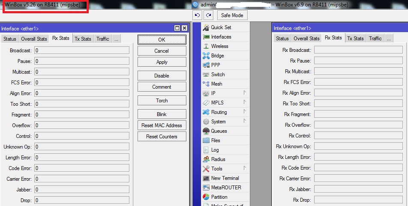This screenshot has width=408, height=206.
Task: Click the Broadcast field in v5.26 window
Action: 82,50
